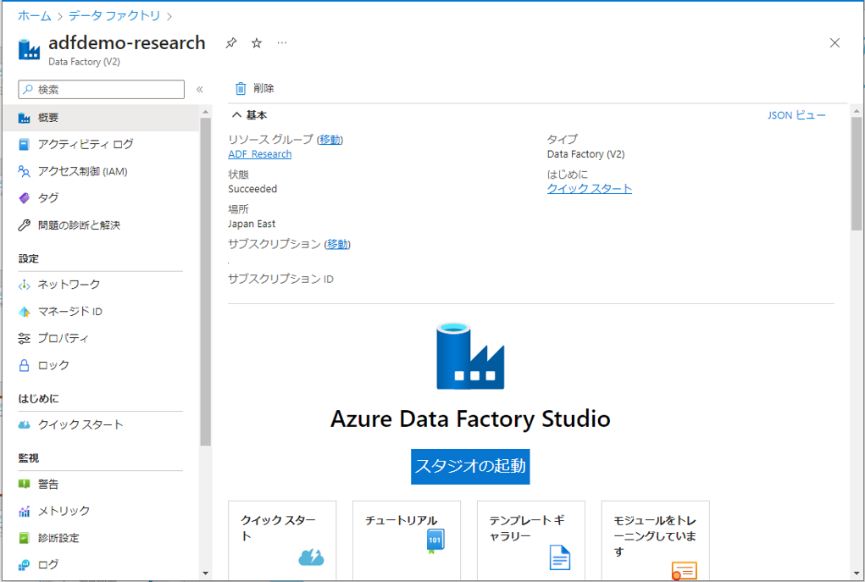This screenshot has width=865, height=582.
Task: Focus the 検索 search field
Action: [102, 89]
